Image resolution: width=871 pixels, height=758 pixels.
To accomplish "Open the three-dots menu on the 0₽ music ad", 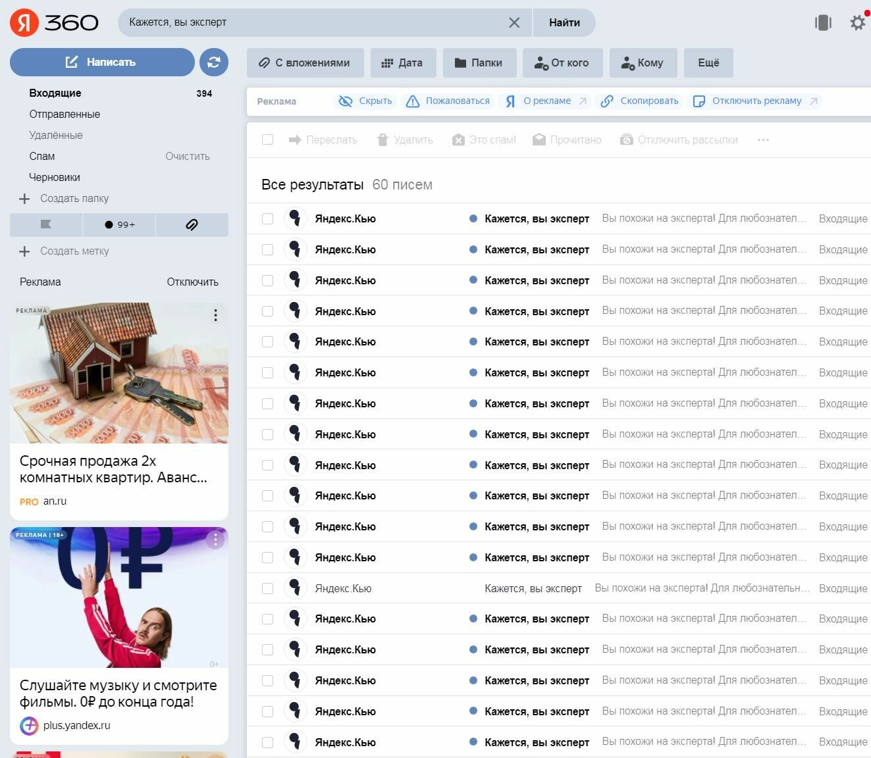I will 215,540.
